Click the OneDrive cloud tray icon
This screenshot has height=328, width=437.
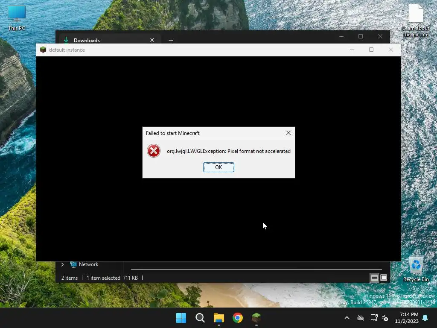click(x=361, y=318)
